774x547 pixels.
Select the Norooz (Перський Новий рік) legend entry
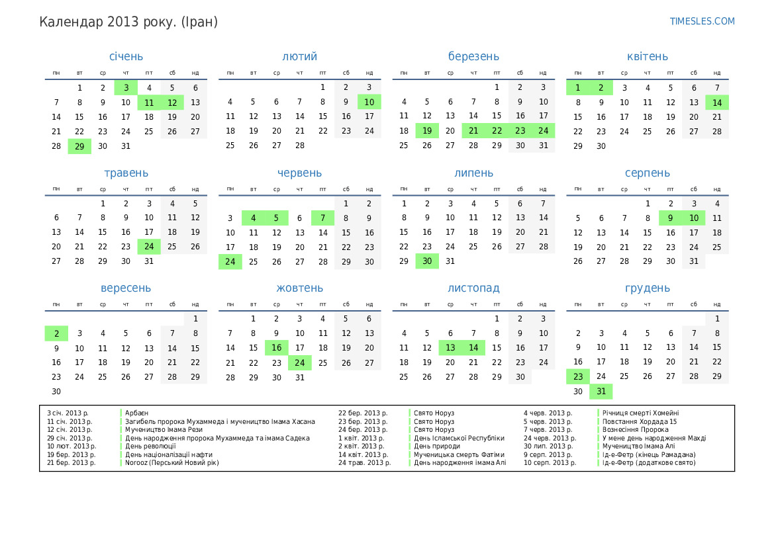coord(171,462)
